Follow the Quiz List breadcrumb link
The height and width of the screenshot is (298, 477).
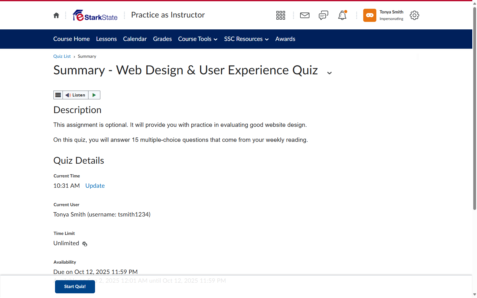point(62,56)
